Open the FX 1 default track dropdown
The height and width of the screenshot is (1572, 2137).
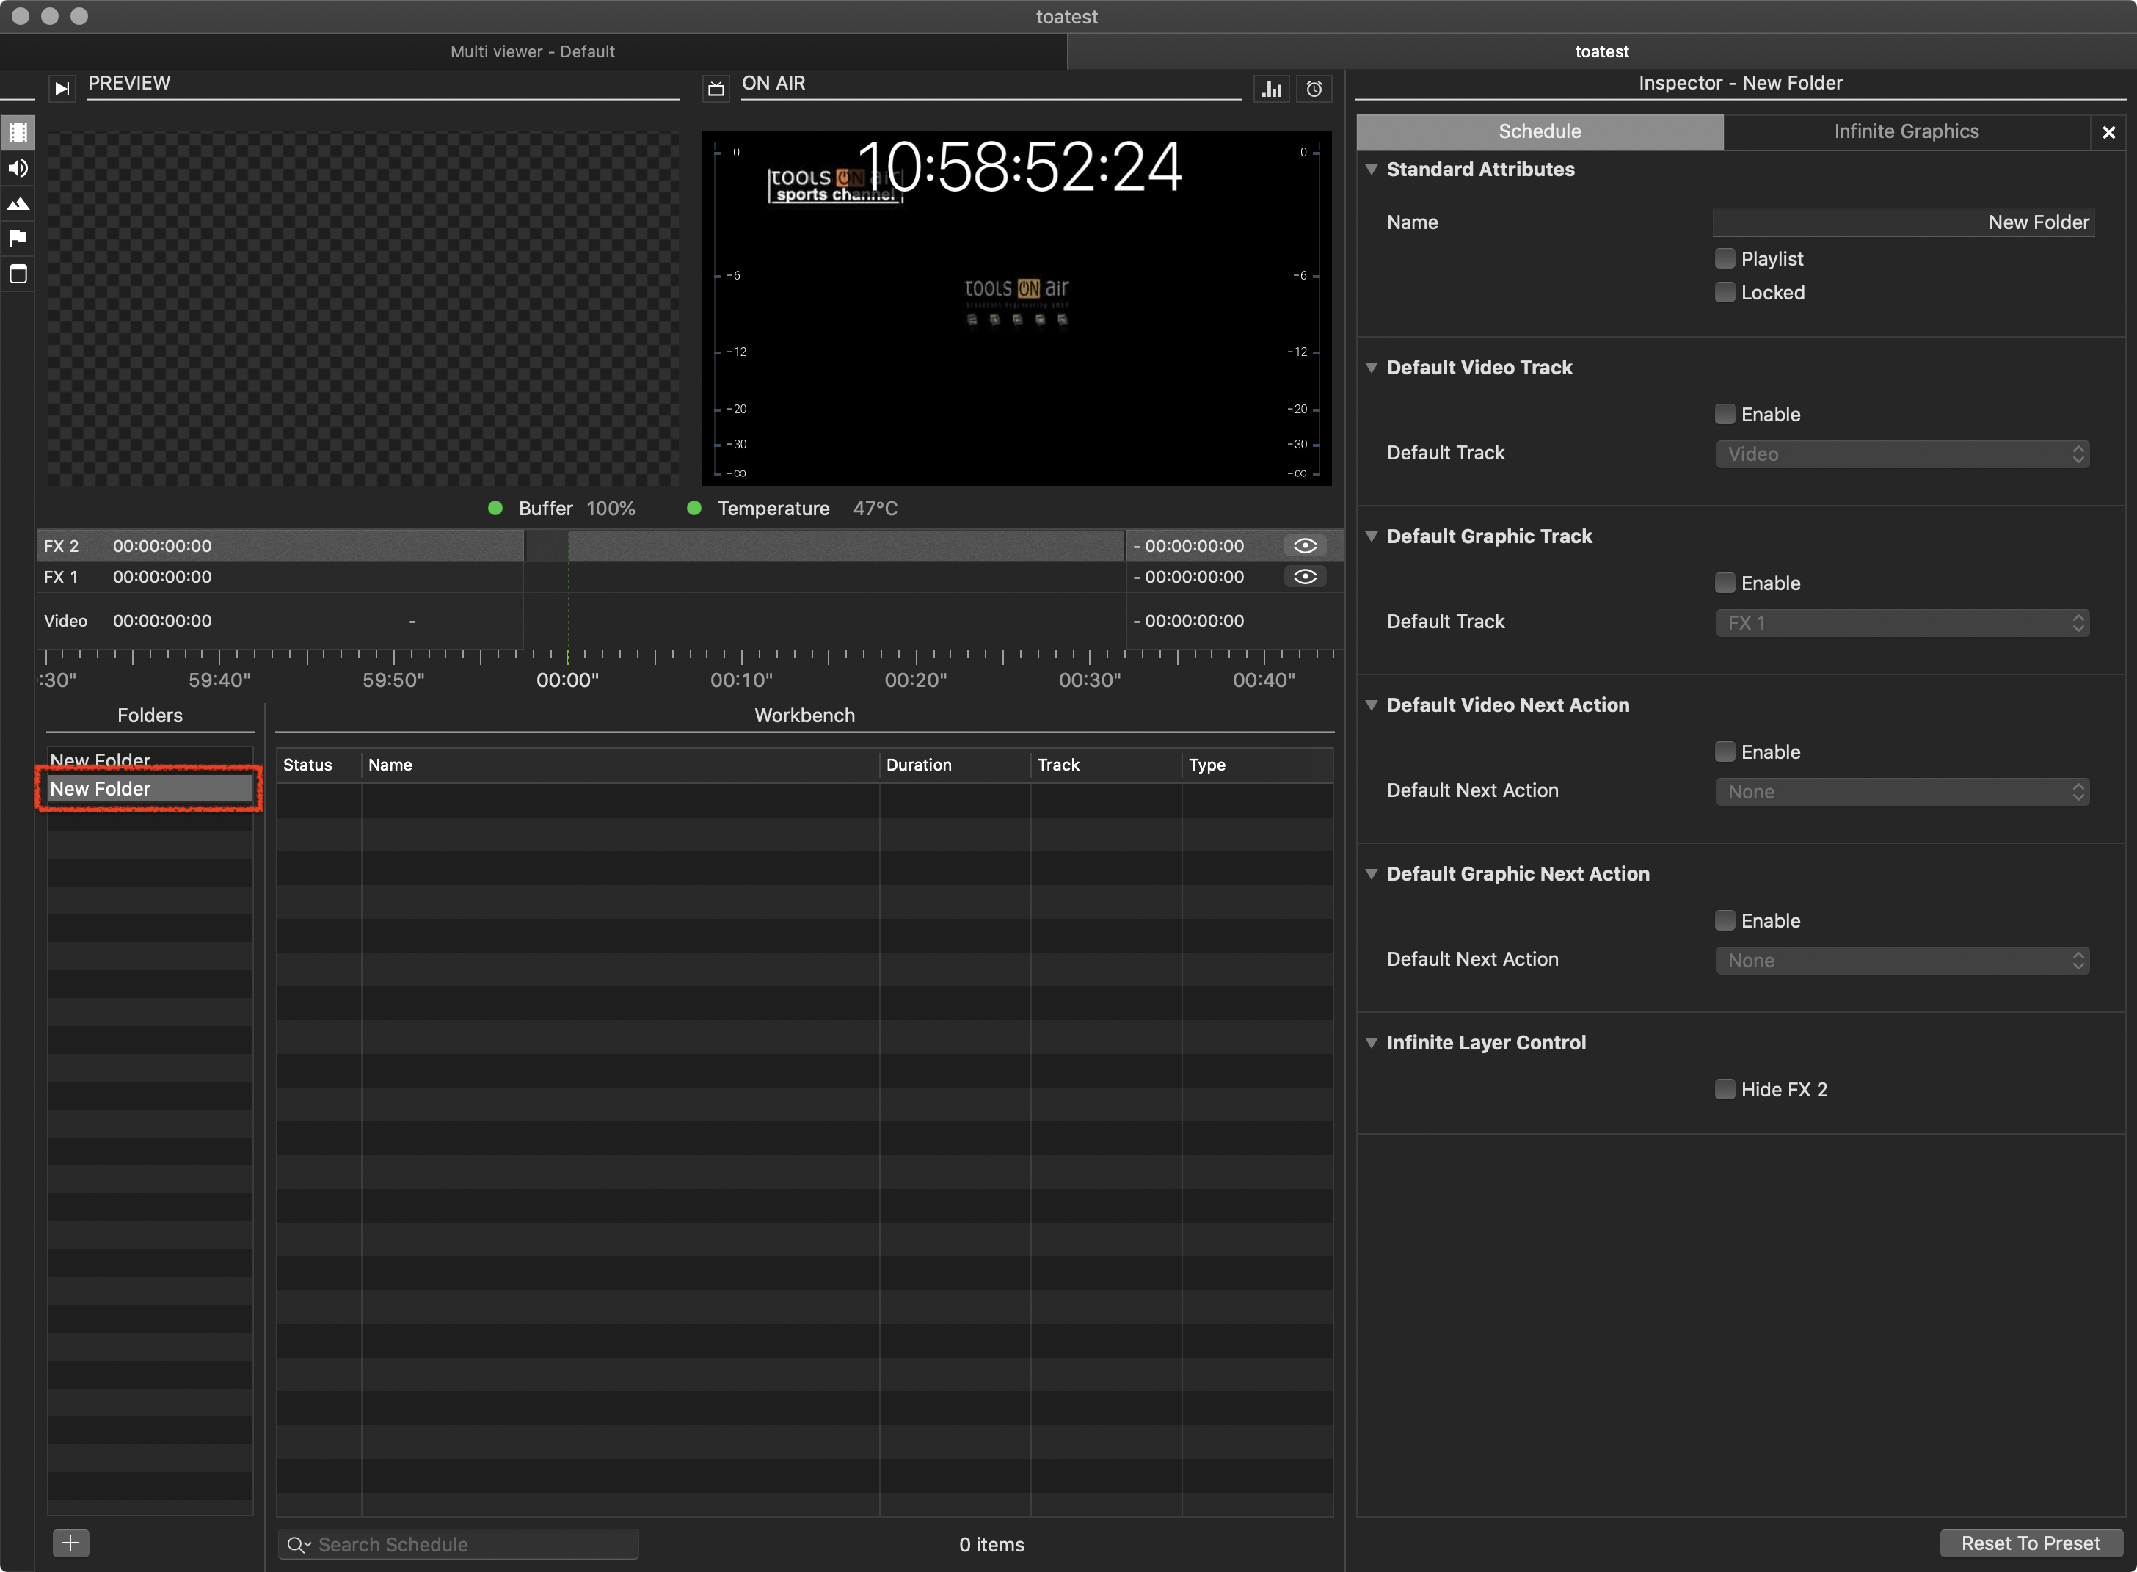pos(1903,622)
